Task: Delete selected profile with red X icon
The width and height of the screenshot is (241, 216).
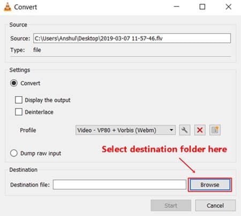Action: (x=200, y=130)
